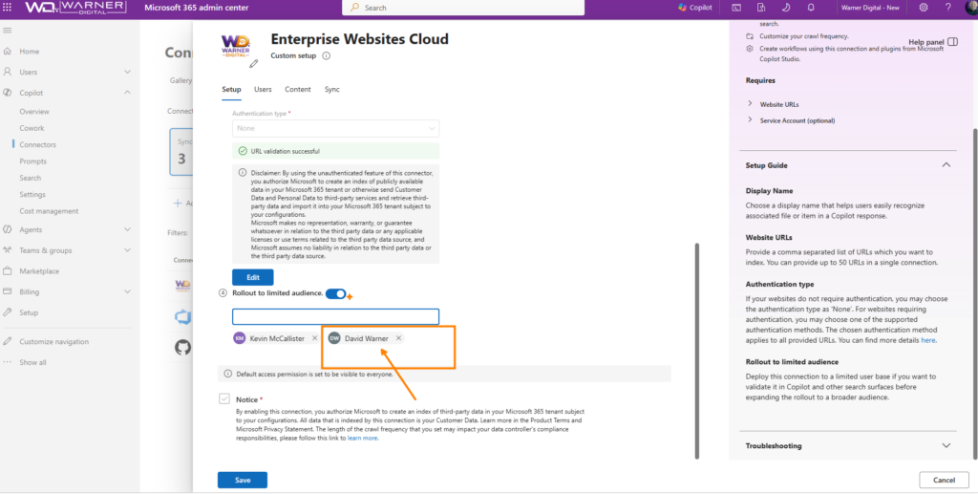The width and height of the screenshot is (978, 494).
Task: Follow the learn more link
Action: tap(363, 439)
